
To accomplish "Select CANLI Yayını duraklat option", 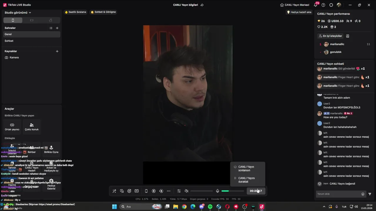I will [248, 180].
